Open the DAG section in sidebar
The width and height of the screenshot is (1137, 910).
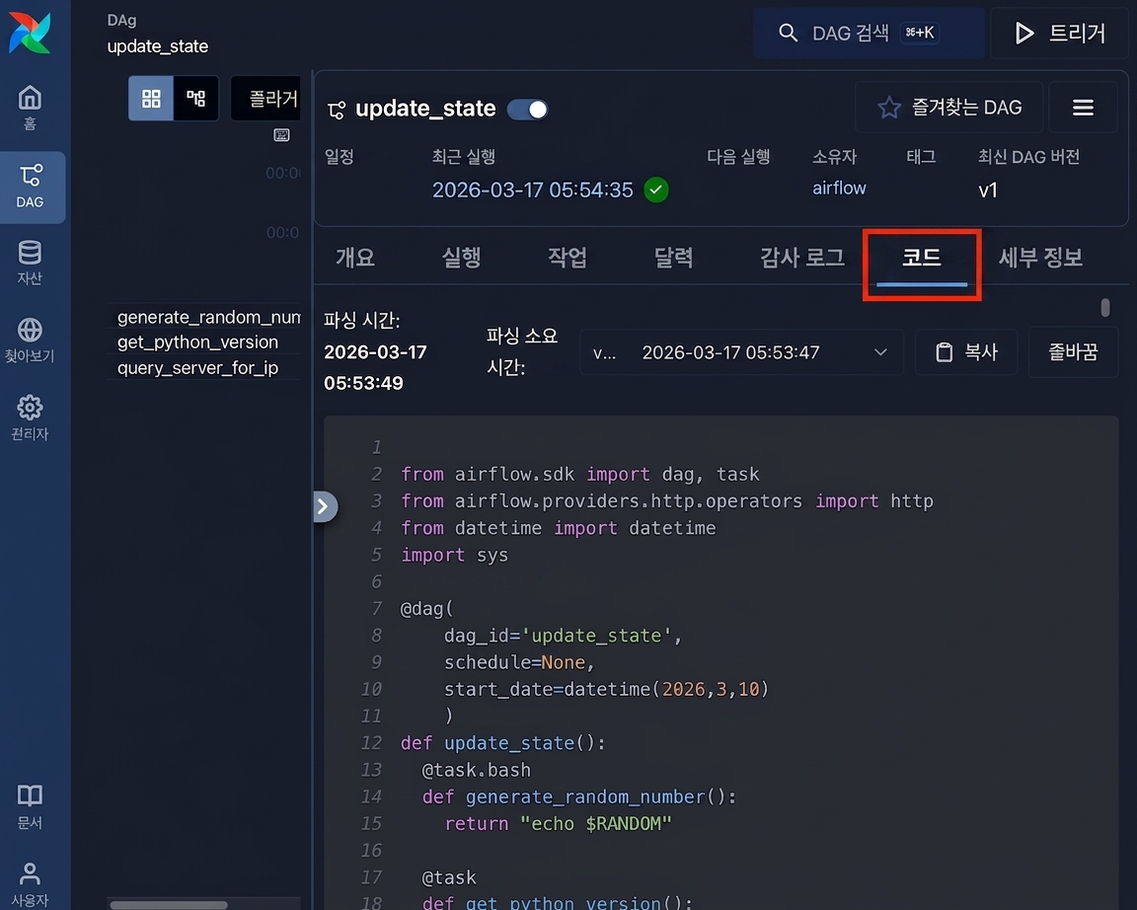(32, 188)
